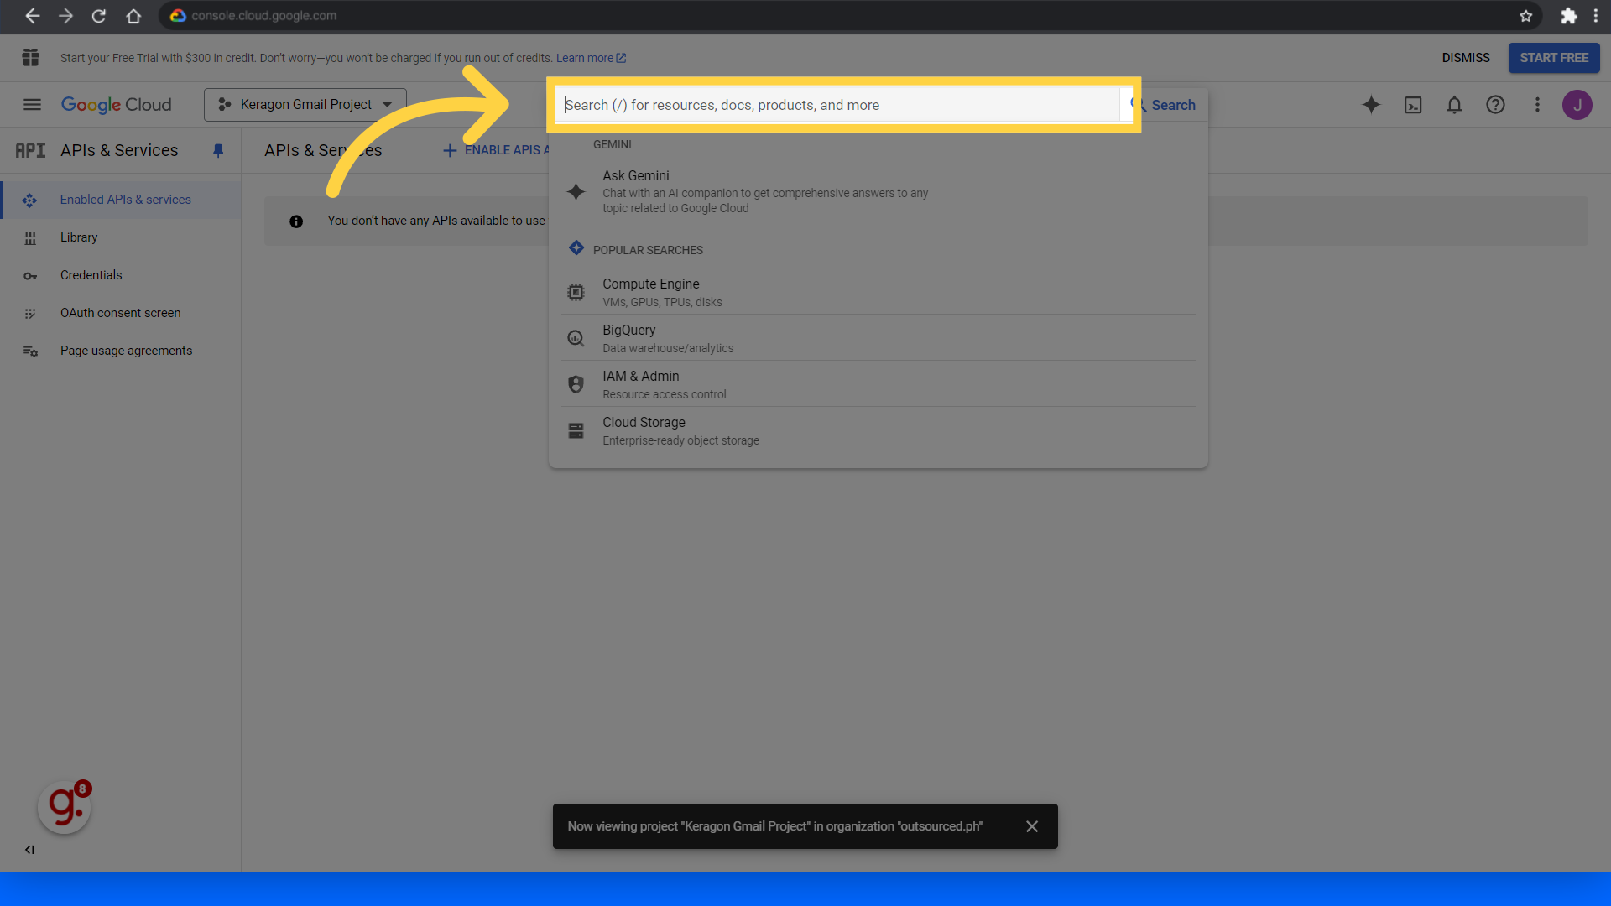1611x906 pixels.
Task: Open the Learn more link
Action: point(591,58)
